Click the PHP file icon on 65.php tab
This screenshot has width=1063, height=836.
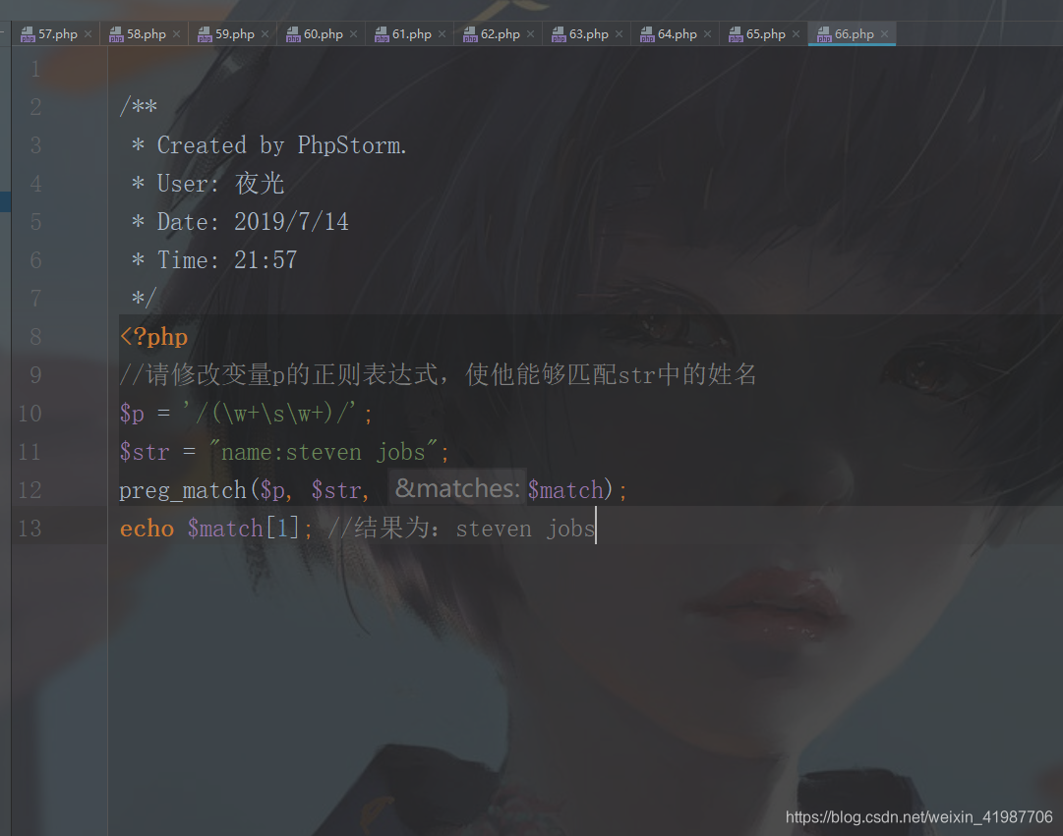[x=736, y=33]
